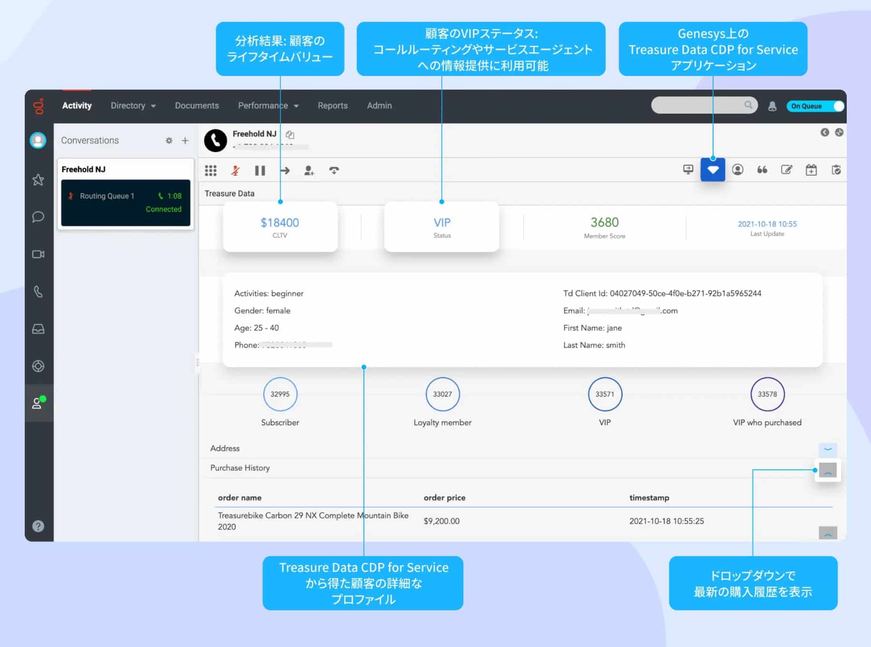Click the order name column header
The image size is (871, 647).
point(240,498)
